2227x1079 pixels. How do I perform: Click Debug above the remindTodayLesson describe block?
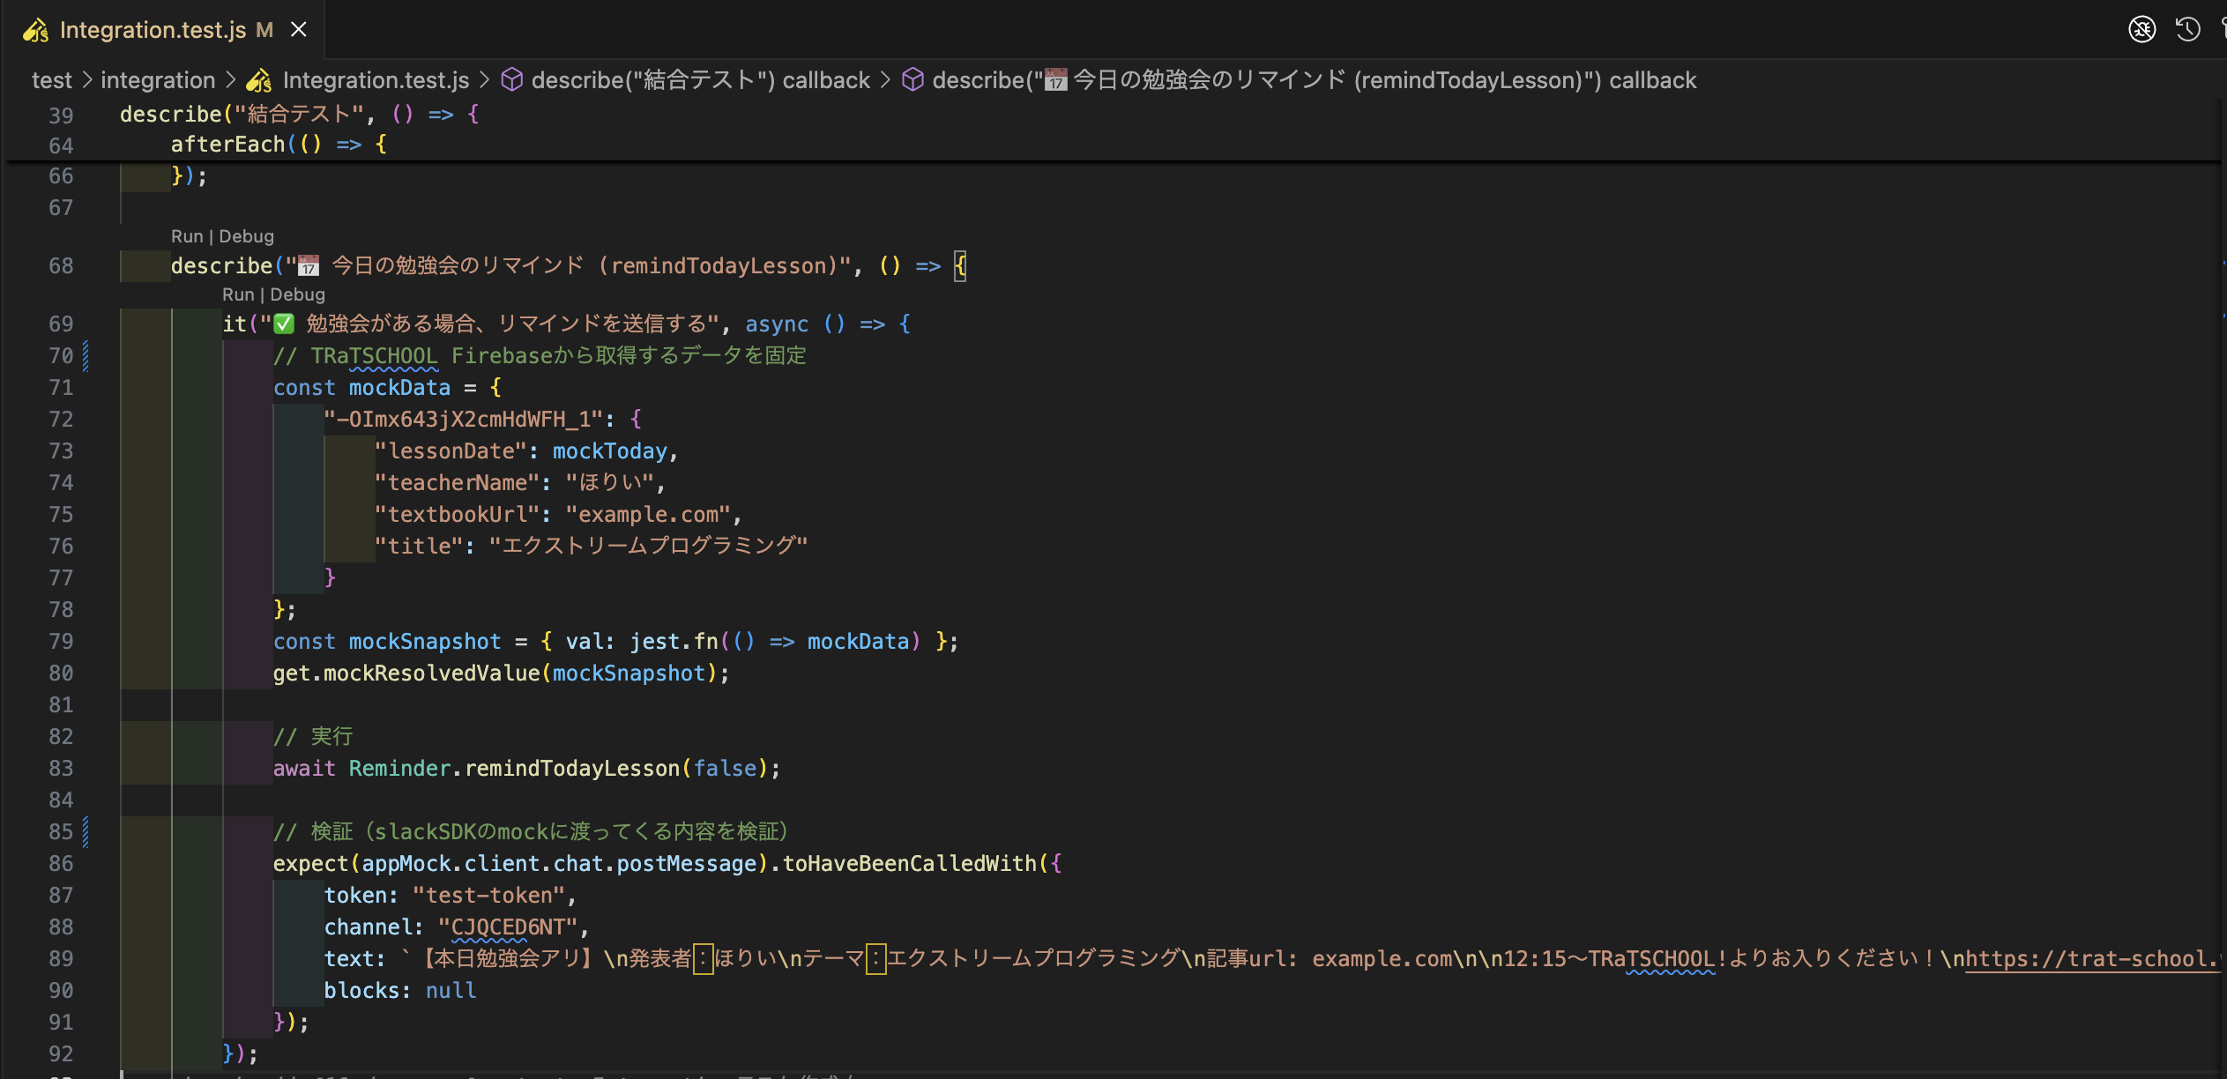click(x=246, y=236)
